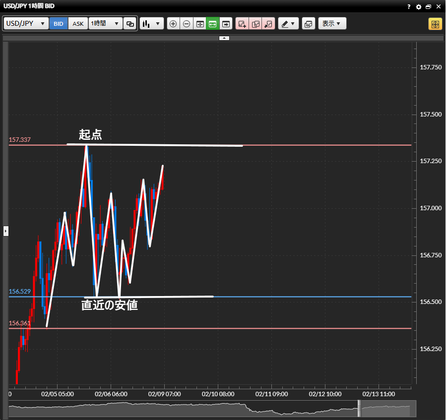Click the duplicate chart icon
The image size is (446, 420).
point(255,24)
